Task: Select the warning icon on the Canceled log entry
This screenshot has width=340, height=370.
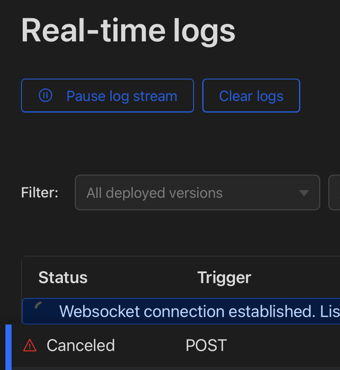Action: click(30, 345)
